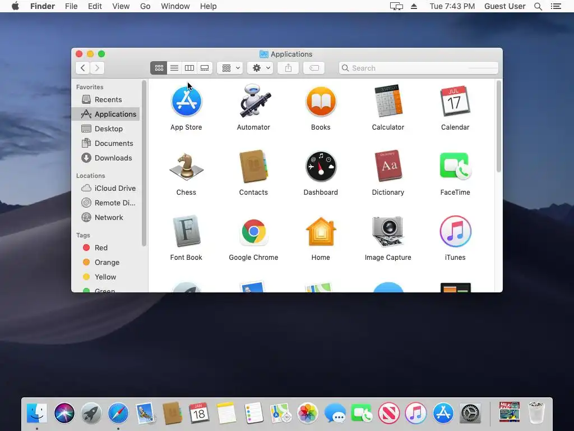Open News in the Dock
Viewport: 574px width, 431px height.
(x=389, y=413)
